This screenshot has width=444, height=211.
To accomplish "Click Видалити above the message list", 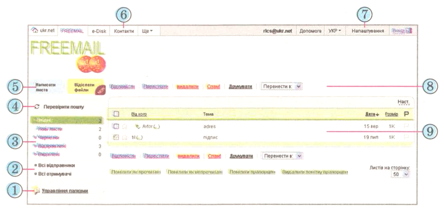I will coord(187,87).
